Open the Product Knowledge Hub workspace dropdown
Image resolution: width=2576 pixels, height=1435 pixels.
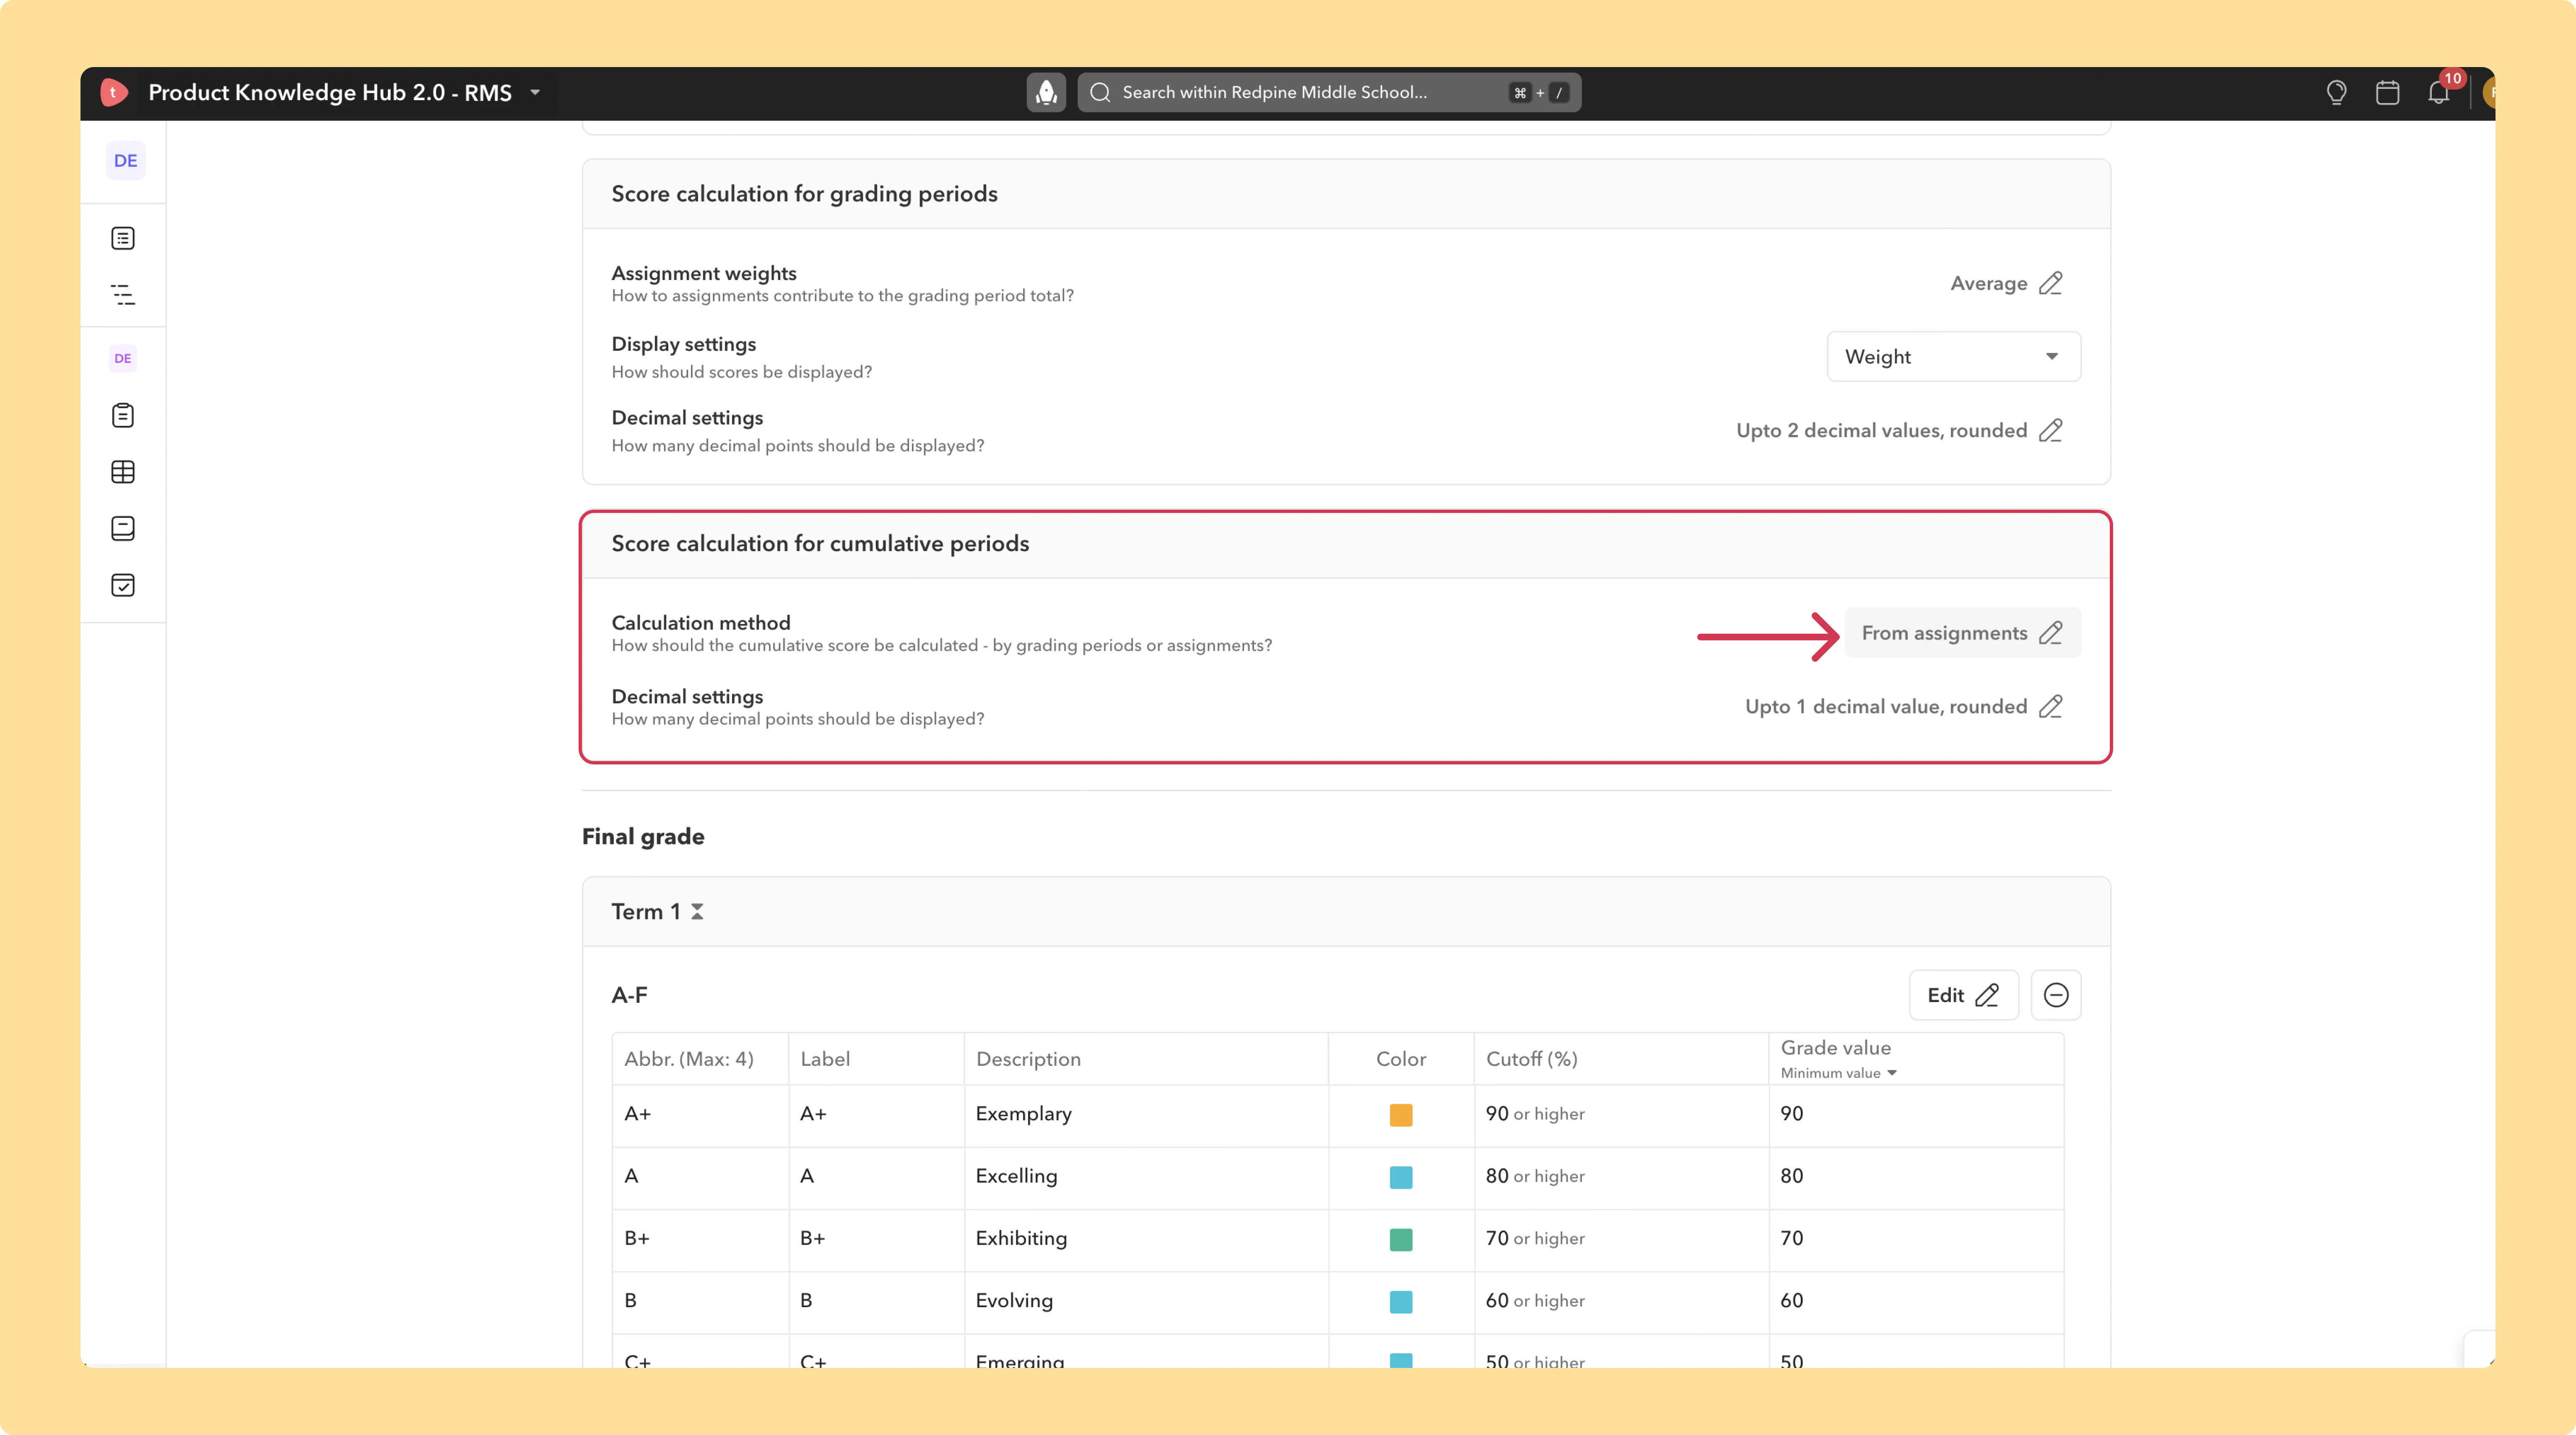pyautogui.click(x=535, y=93)
